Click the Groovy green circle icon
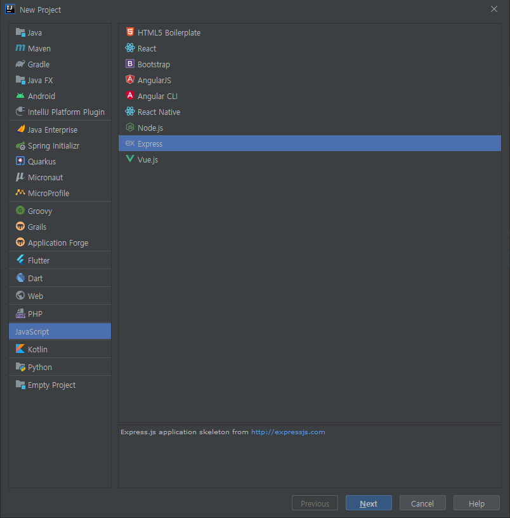This screenshot has height=518, width=510. (x=20, y=211)
